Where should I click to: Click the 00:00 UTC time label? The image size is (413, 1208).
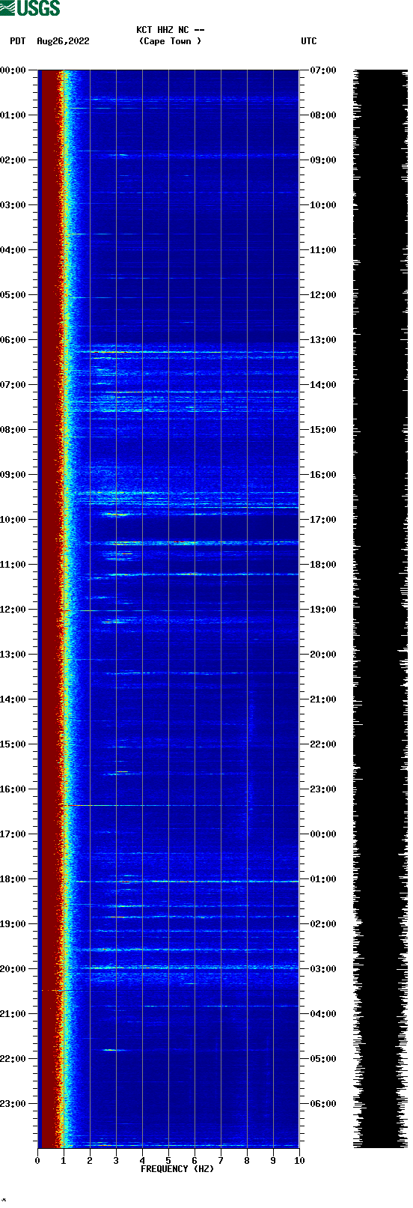pos(323,834)
